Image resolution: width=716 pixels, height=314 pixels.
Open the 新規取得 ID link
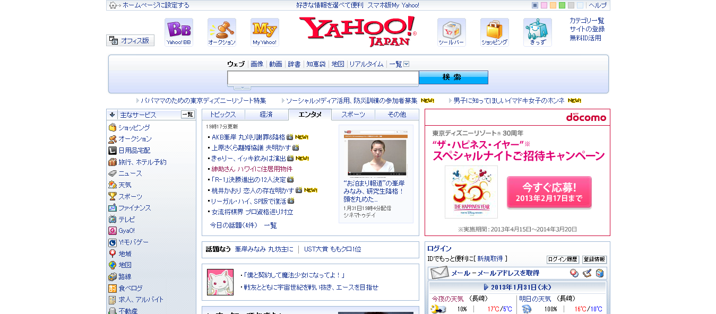(x=490, y=259)
